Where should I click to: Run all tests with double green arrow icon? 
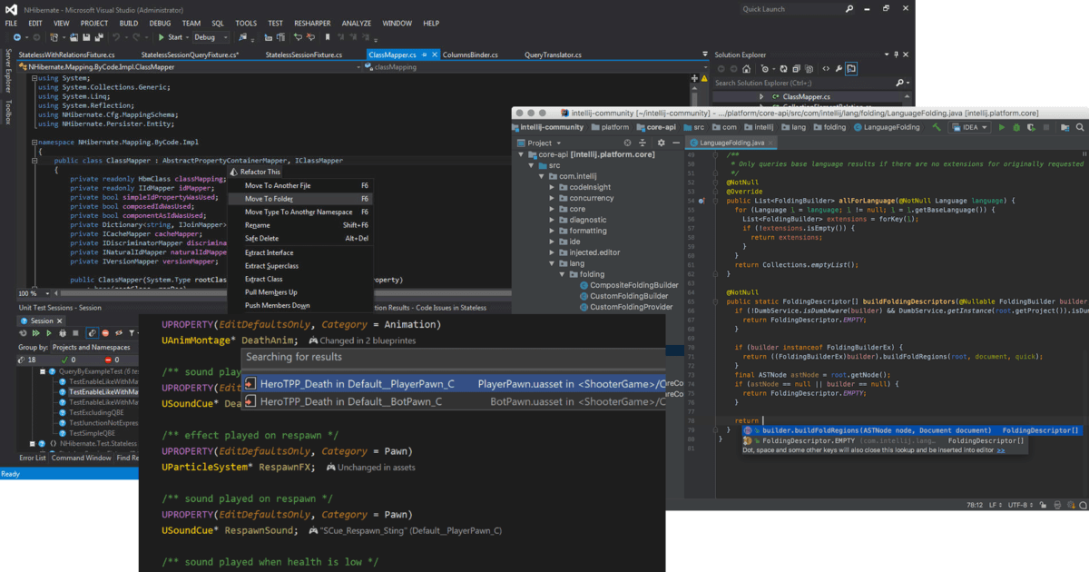36,333
